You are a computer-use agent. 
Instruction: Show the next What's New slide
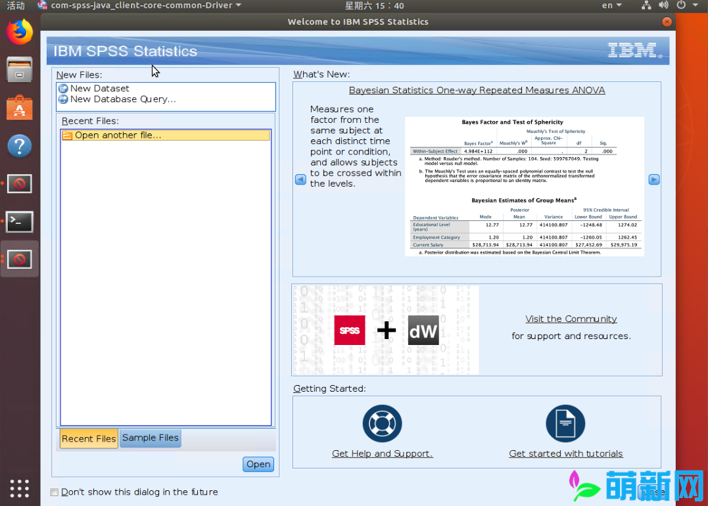(654, 179)
